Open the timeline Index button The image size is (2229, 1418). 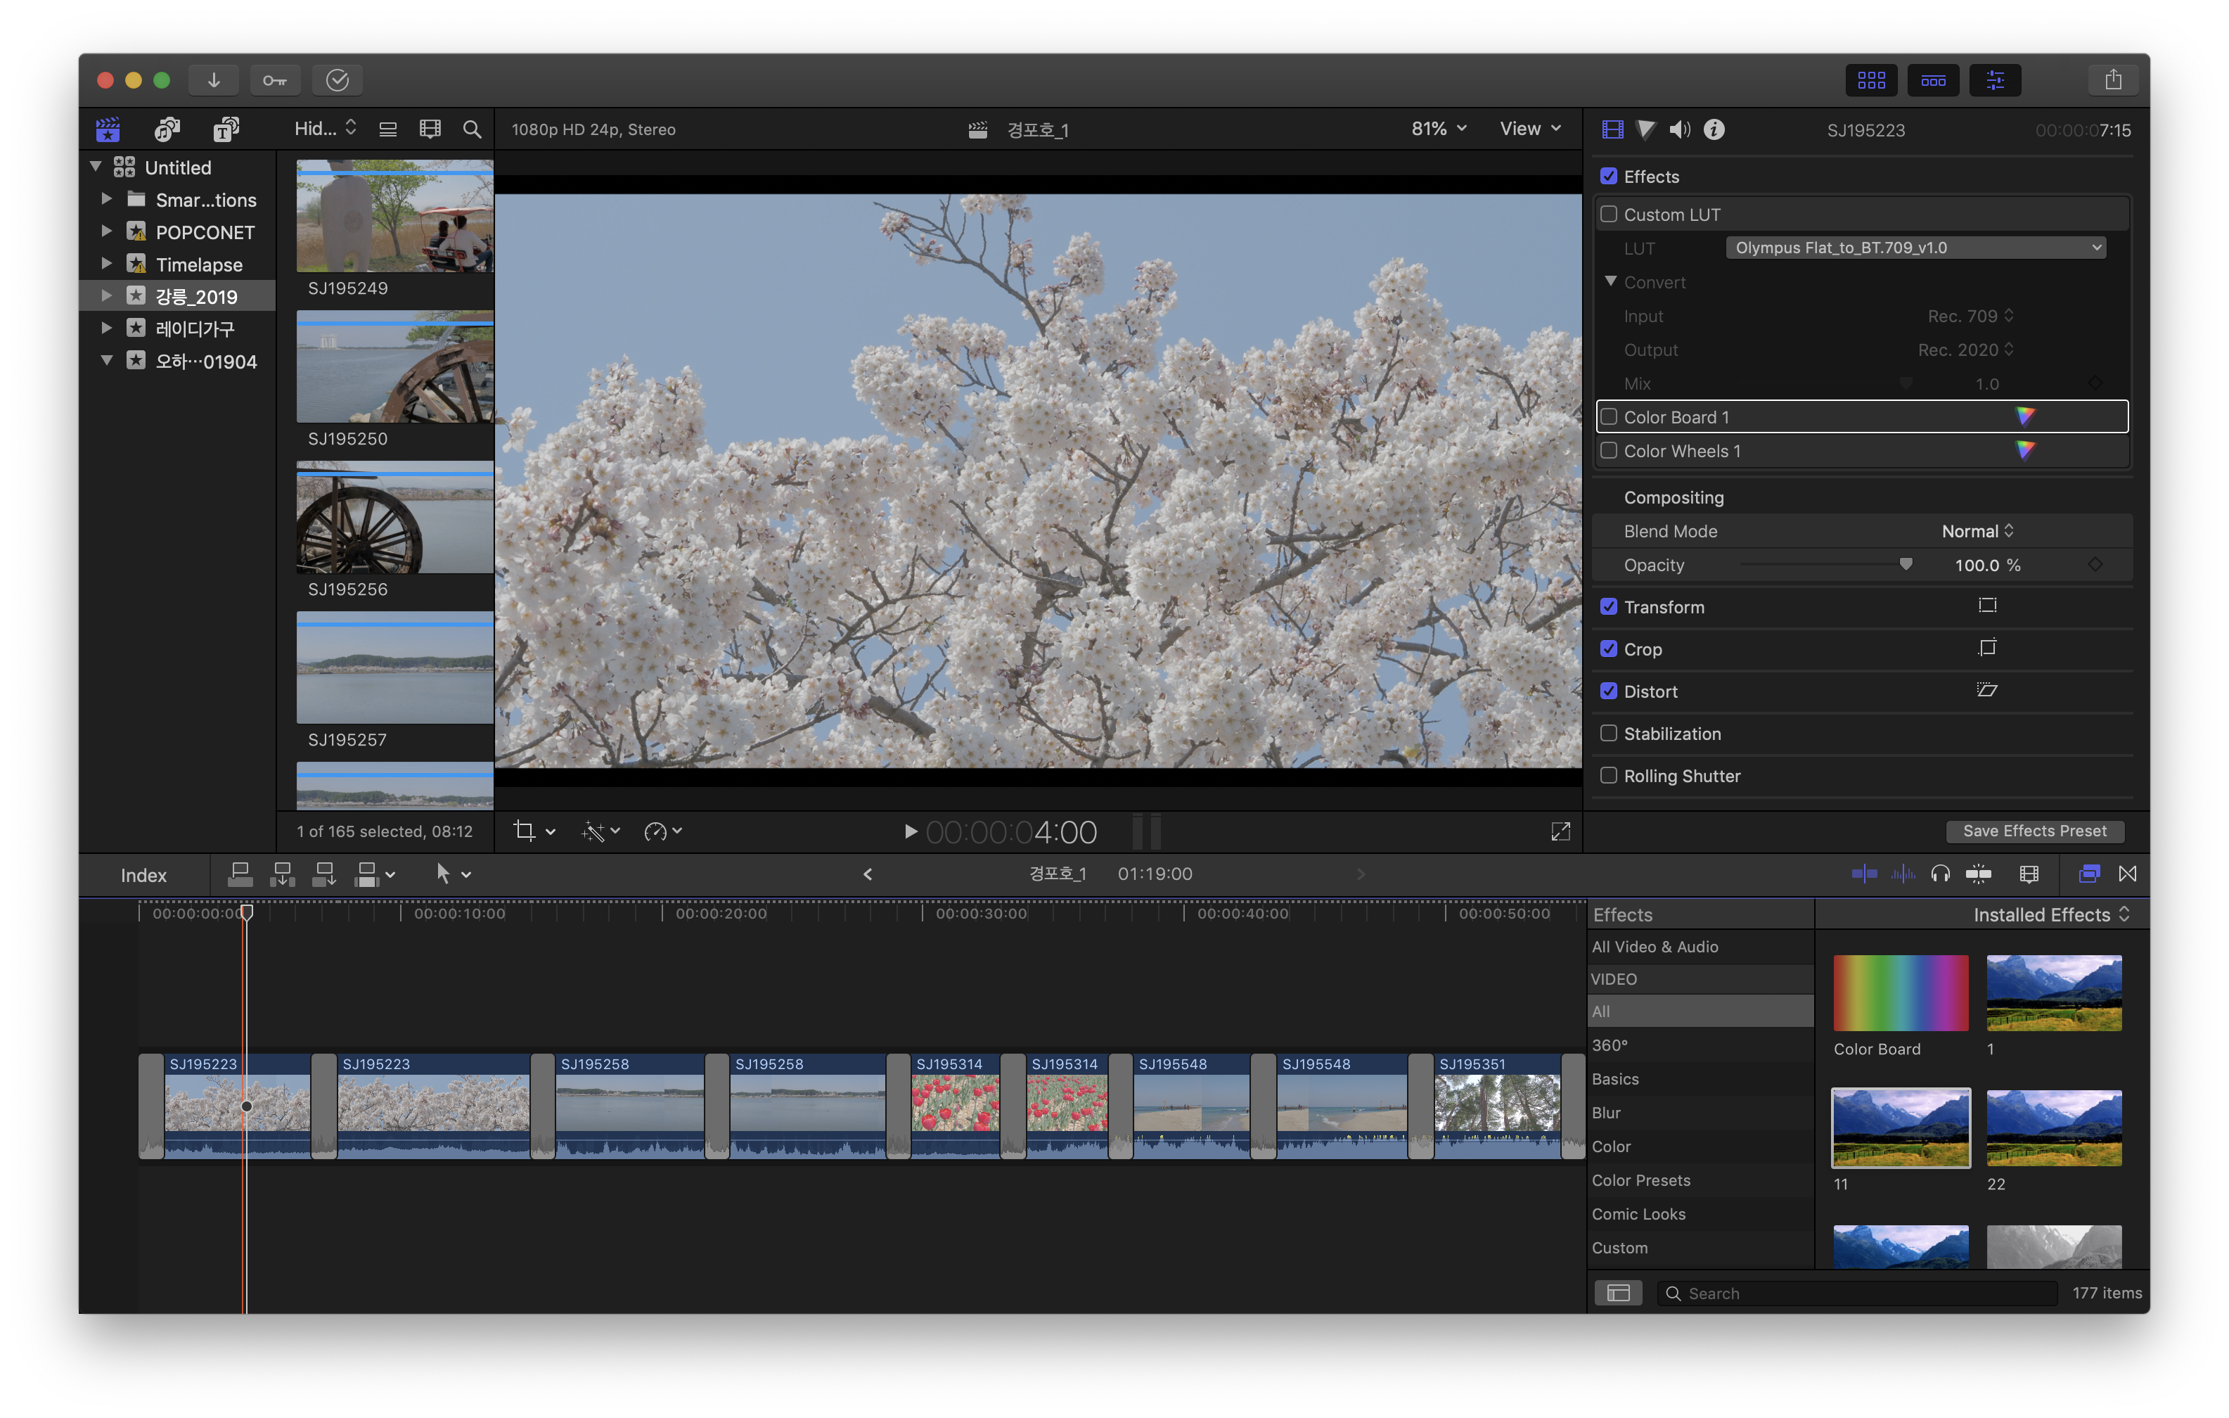143,875
